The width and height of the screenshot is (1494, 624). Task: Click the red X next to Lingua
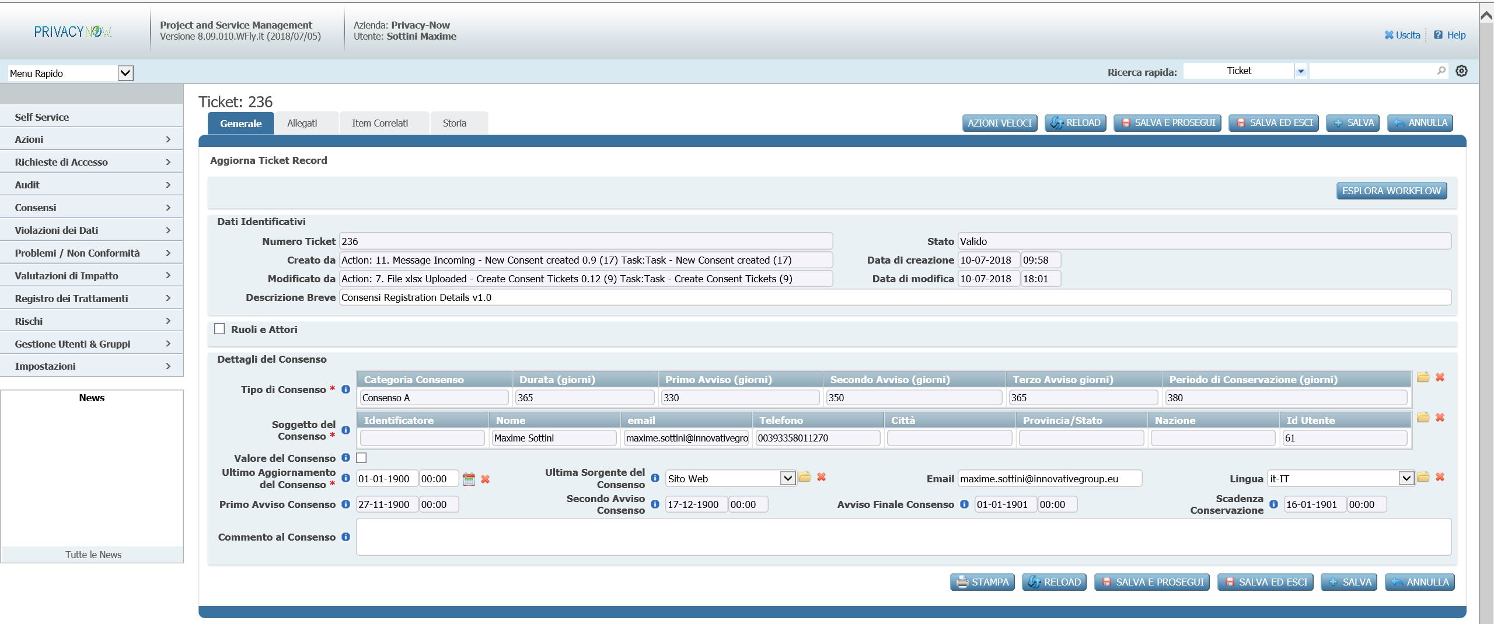tap(1440, 477)
